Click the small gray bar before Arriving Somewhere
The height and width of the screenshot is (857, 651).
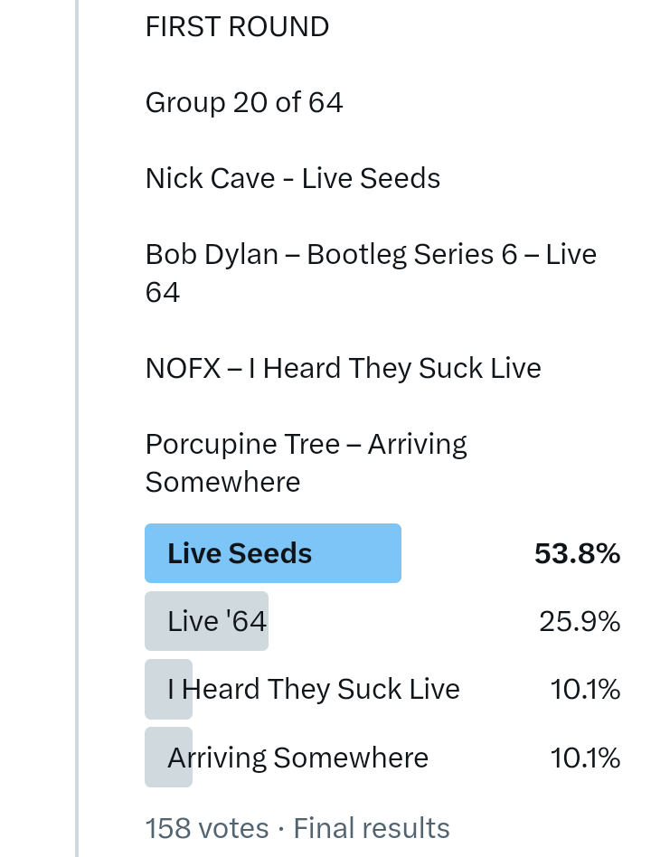coord(156,758)
